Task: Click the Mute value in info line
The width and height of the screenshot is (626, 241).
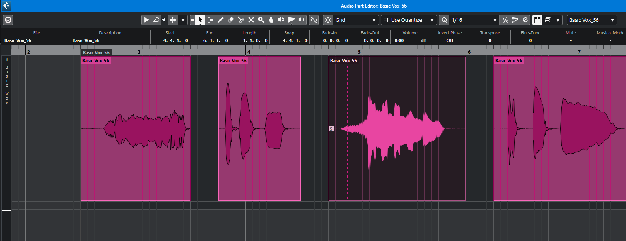Action: 571,40
